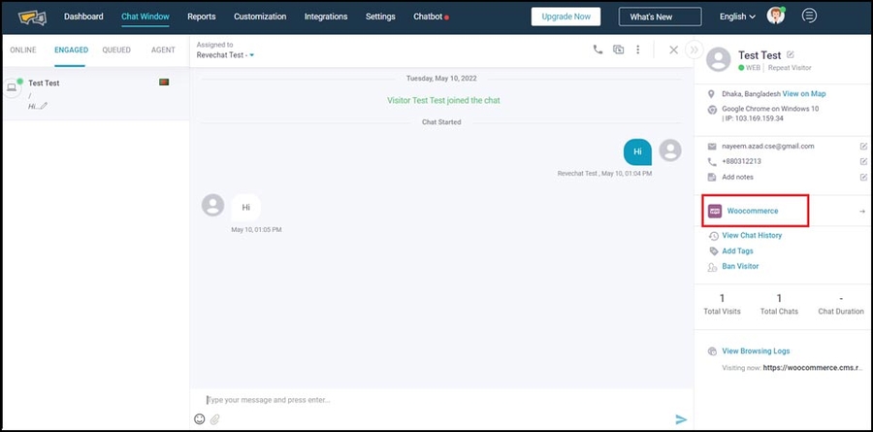Click the Upgrade Now button
Image resolution: width=873 pixels, height=432 pixels.
coord(566,17)
